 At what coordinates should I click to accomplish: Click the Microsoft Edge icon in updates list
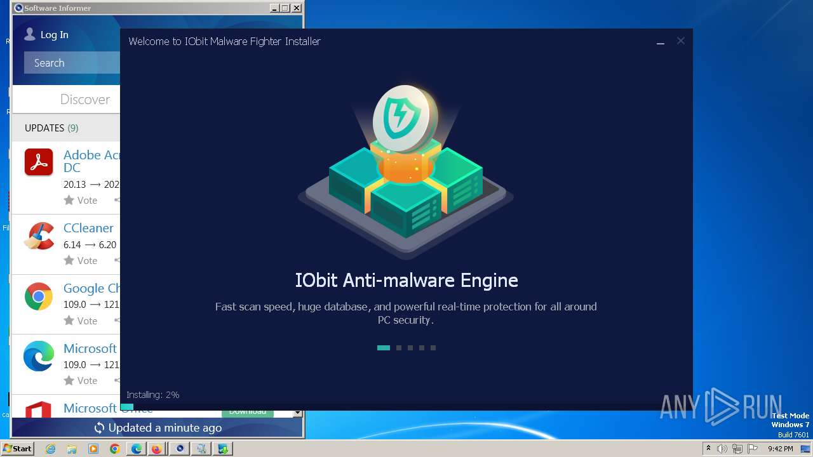pos(39,356)
